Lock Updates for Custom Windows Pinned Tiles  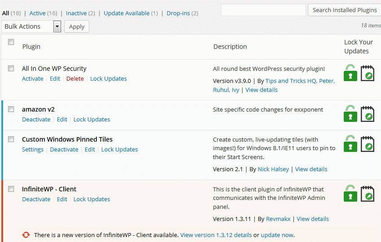pos(119,150)
